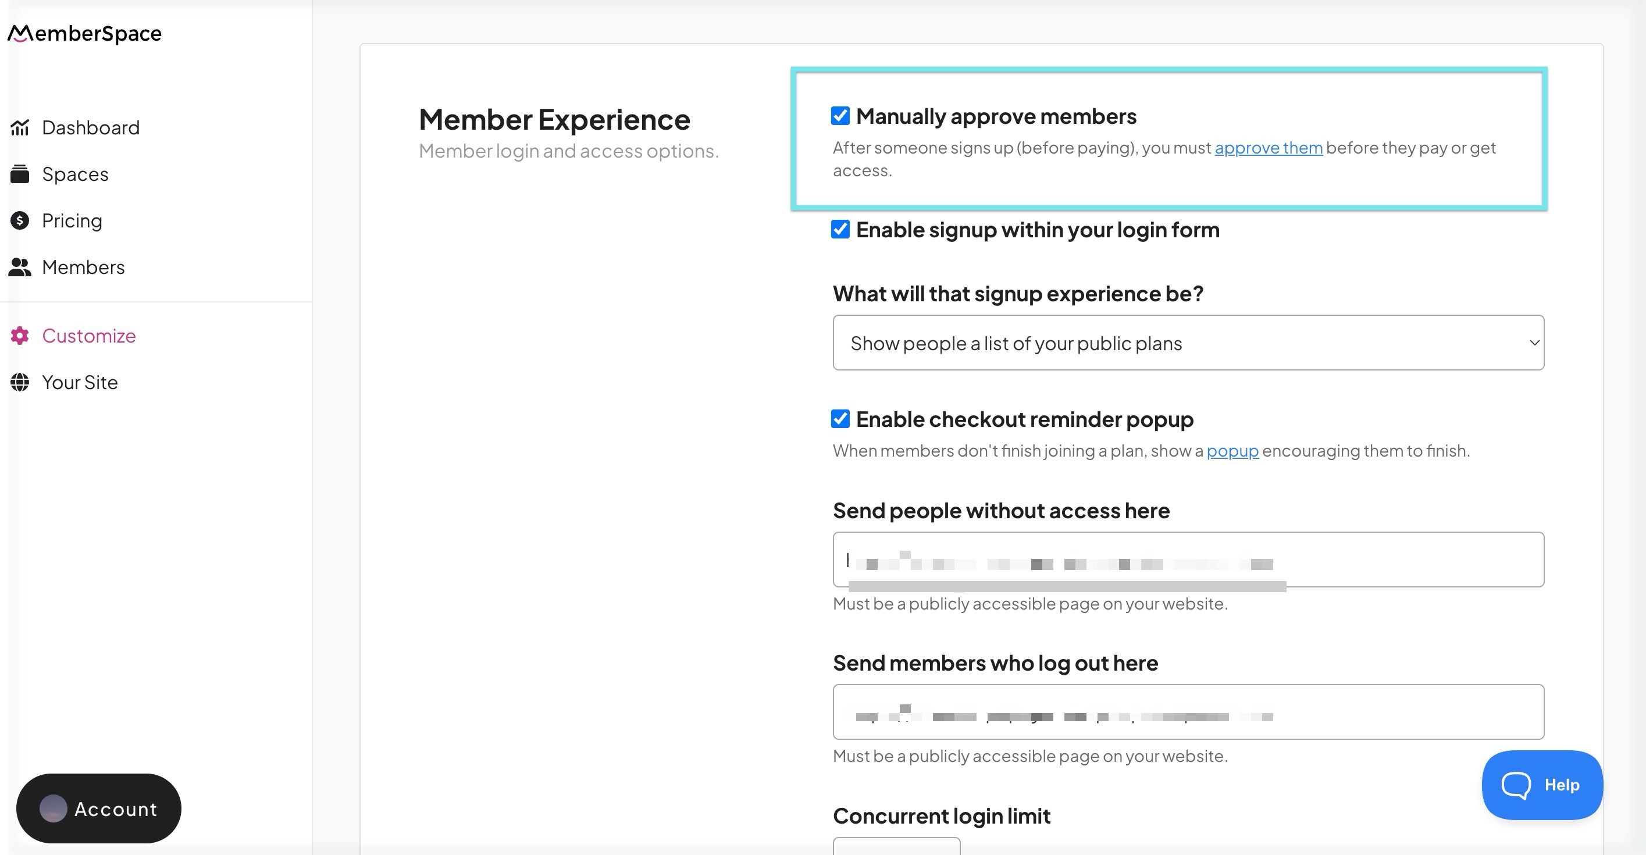1646x855 pixels.
Task: Open the signup experience dropdown
Action: coord(1188,343)
